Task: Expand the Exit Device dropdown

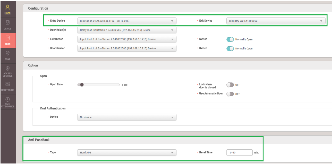Action: pyautogui.click(x=276, y=21)
